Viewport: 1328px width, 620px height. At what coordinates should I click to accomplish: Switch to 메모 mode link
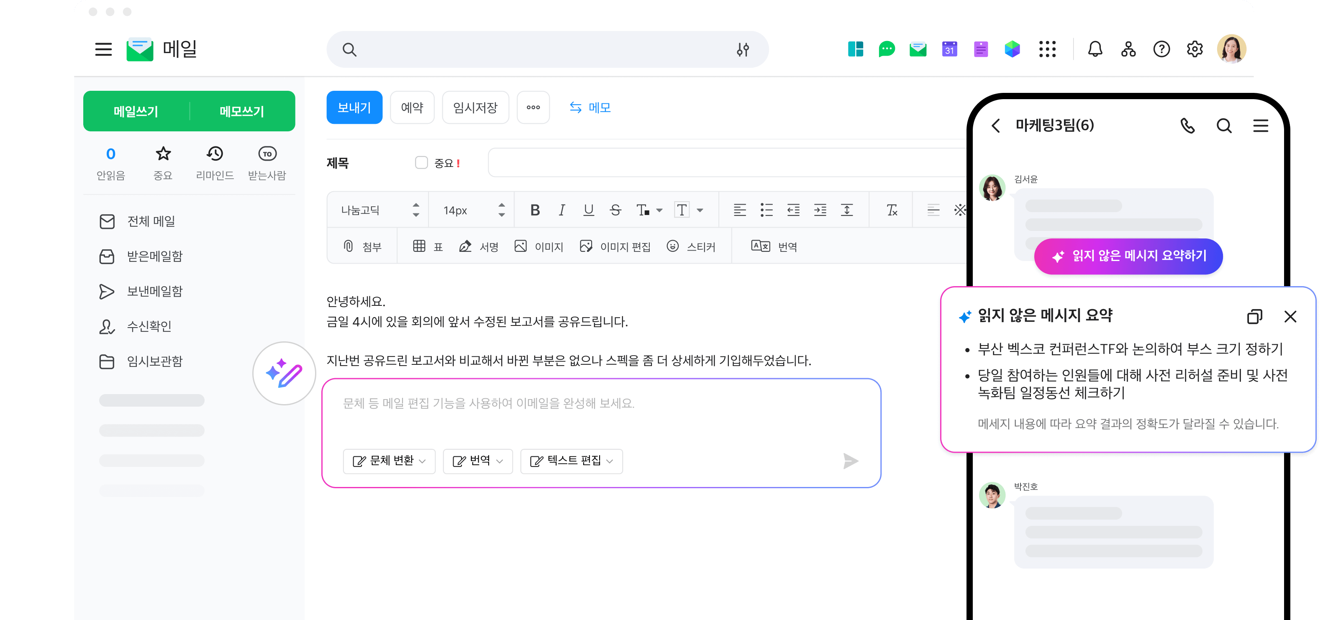pyautogui.click(x=590, y=107)
